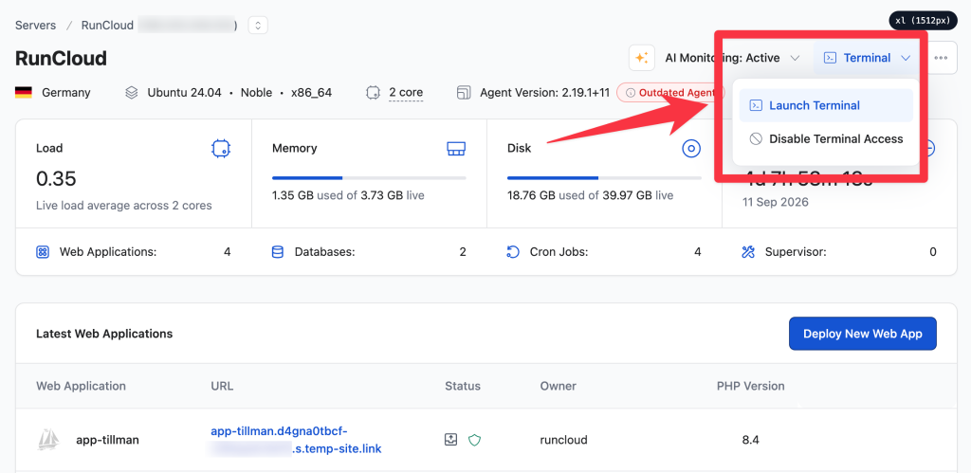Viewport: 971px width, 473px height.
Task: Click the Germany flag icon
Action: (x=24, y=93)
